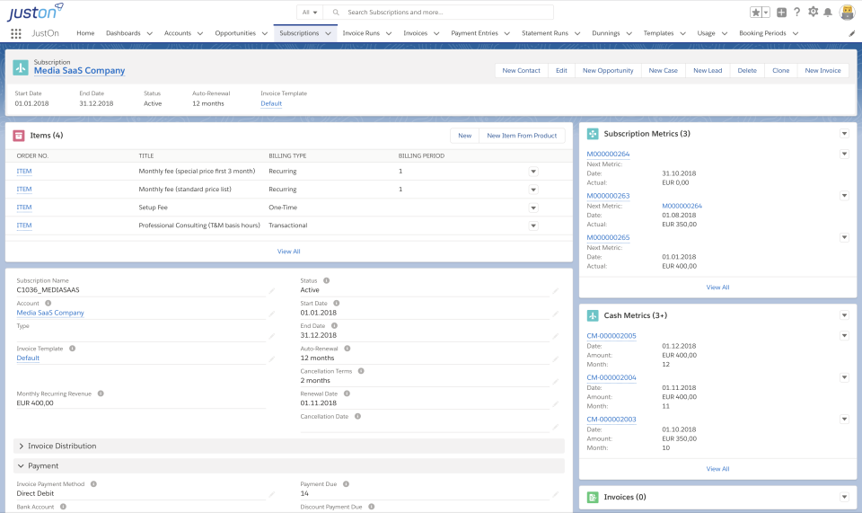
Task: Open the Setup gear icon
Action: click(813, 12)
